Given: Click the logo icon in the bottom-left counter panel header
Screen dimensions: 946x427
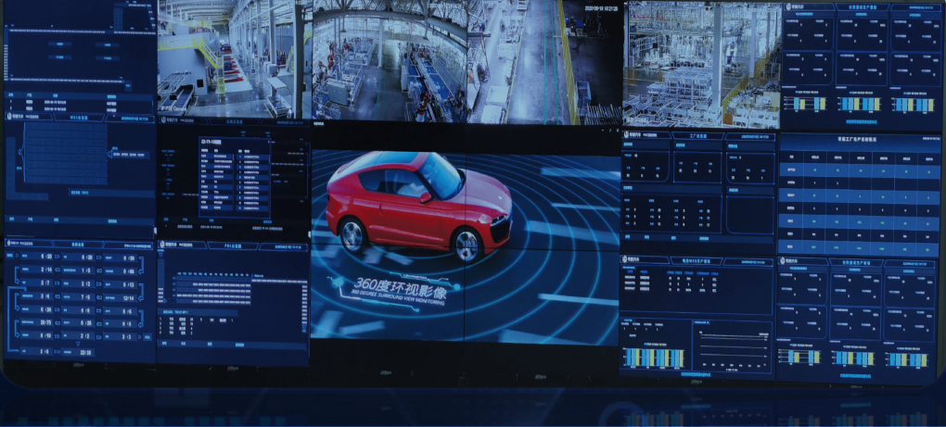Looking at the screenshot, I should tap(10, 243).
